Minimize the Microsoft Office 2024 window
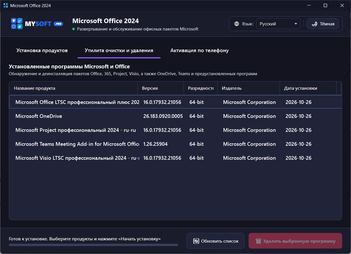 (x=309, y=5)
